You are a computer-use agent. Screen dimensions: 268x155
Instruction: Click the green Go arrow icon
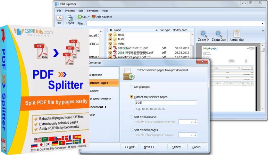(x=80, y=17)
